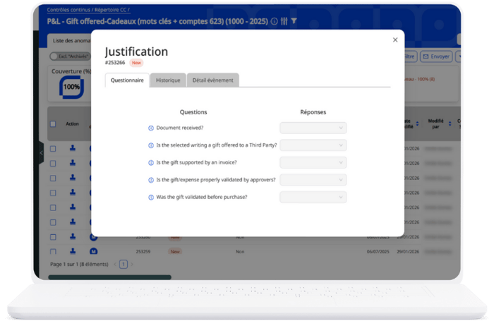This screenshot has height=321, width=494.
Task: Click info icon beside invoice question
Action: [x=151, y=162]
